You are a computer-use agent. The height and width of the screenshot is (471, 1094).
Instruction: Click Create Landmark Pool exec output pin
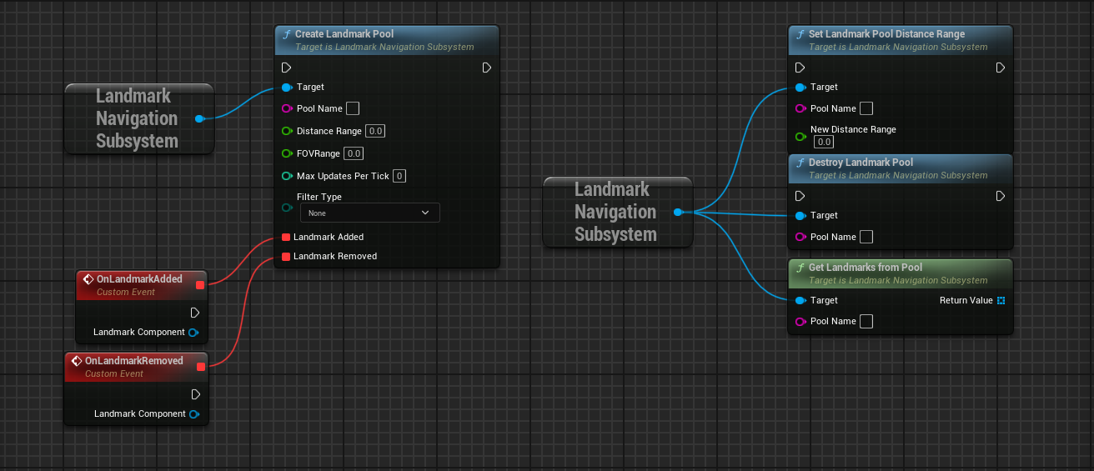click(487, 68)
